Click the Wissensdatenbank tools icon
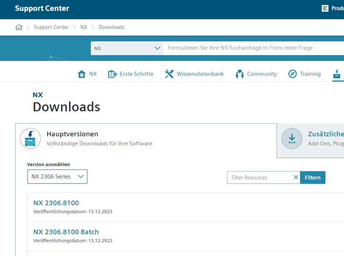 (169, 74)
